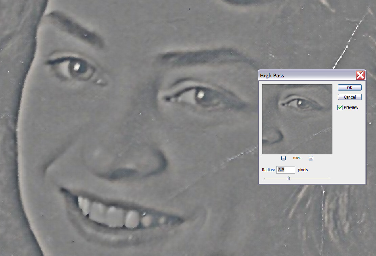The height and width of the screenshot is (256, 376).
Task: Click the canvas on the left eye highlight
Action: click(x=77, y=67)
